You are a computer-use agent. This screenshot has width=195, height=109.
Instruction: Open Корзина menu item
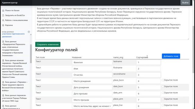[x=7, y=25]
